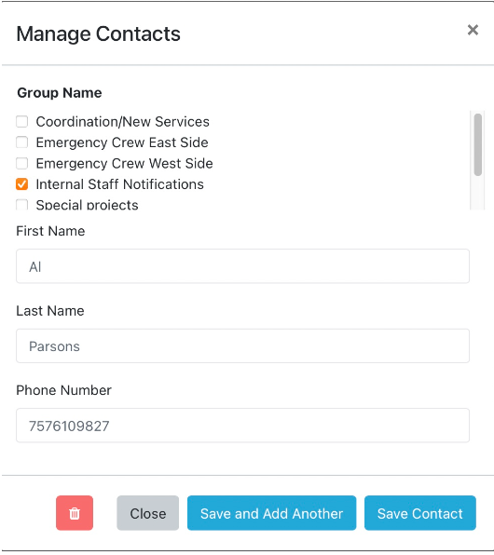This screenshot has width=494, height=555.
Task: Click the Group Name heading
Action: pos(60,93)
